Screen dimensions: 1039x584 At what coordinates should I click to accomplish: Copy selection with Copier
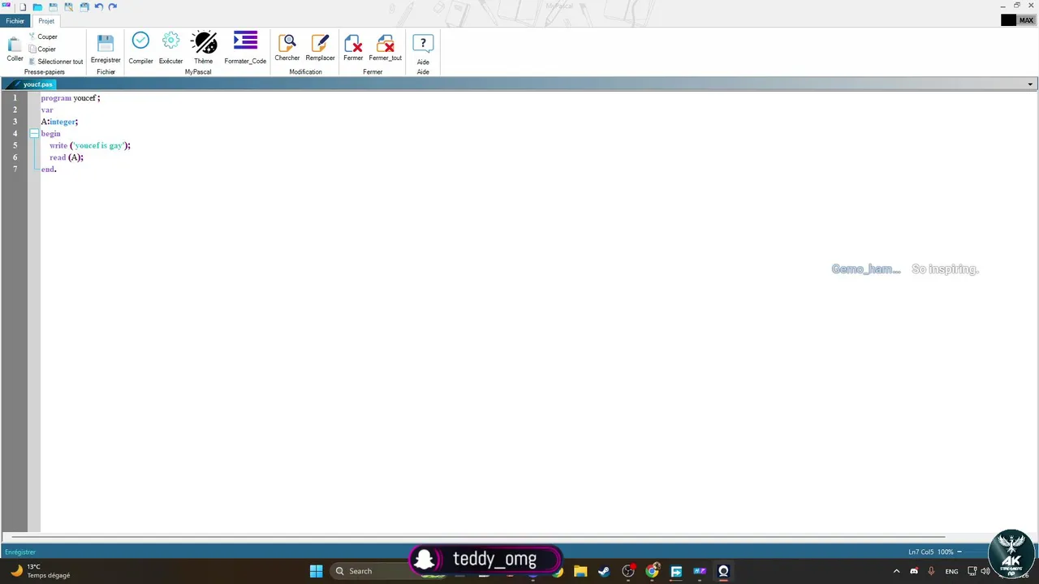42,49
